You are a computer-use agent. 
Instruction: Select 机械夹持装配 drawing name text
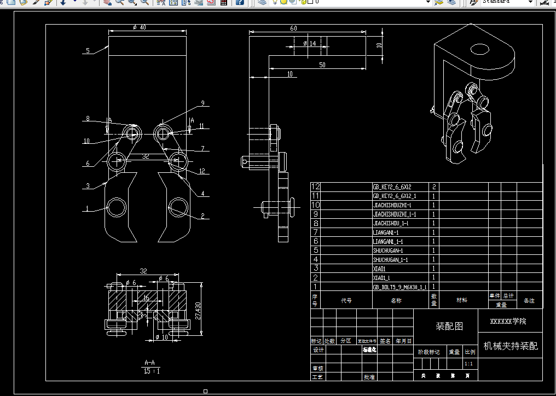pos(511,346)
